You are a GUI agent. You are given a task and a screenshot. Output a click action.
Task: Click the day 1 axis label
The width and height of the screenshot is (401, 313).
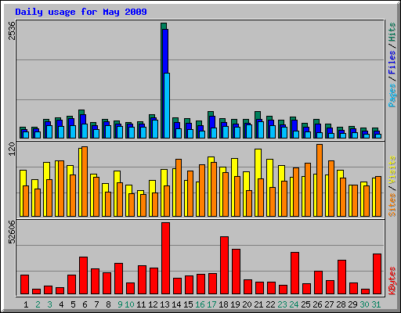click(x=26, y=304)
